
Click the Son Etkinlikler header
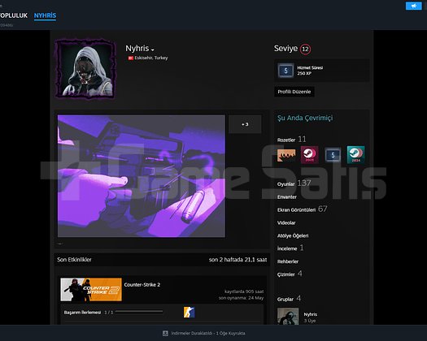click(74, 260)
